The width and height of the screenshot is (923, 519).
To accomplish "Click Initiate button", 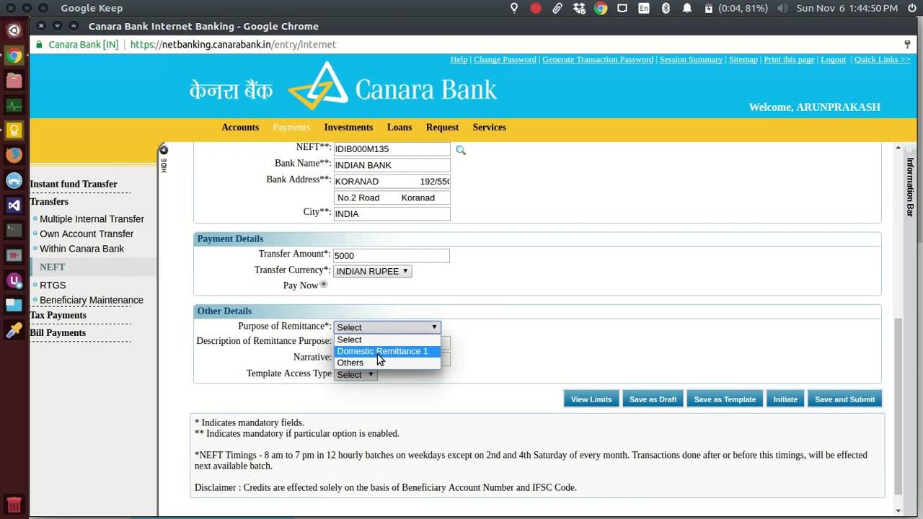I will coord(785,399).
